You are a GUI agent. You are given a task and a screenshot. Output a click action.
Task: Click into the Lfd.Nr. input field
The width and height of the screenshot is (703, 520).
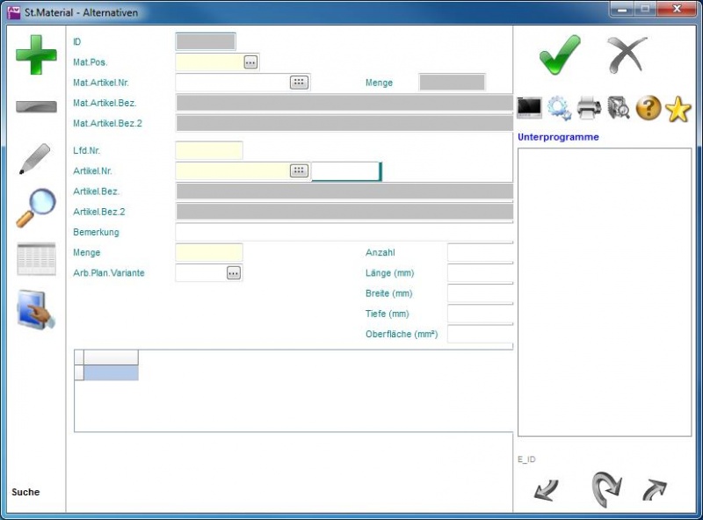click(209, 151)
